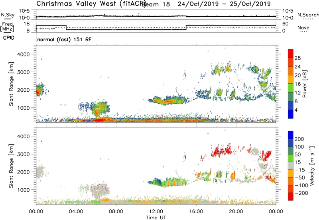Click the 4000 km tick label in velocity panel
319x220 pixels.
pyautogui.click(x=24, y=136)
